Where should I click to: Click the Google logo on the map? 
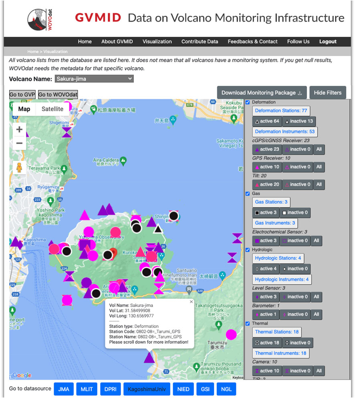22,375
